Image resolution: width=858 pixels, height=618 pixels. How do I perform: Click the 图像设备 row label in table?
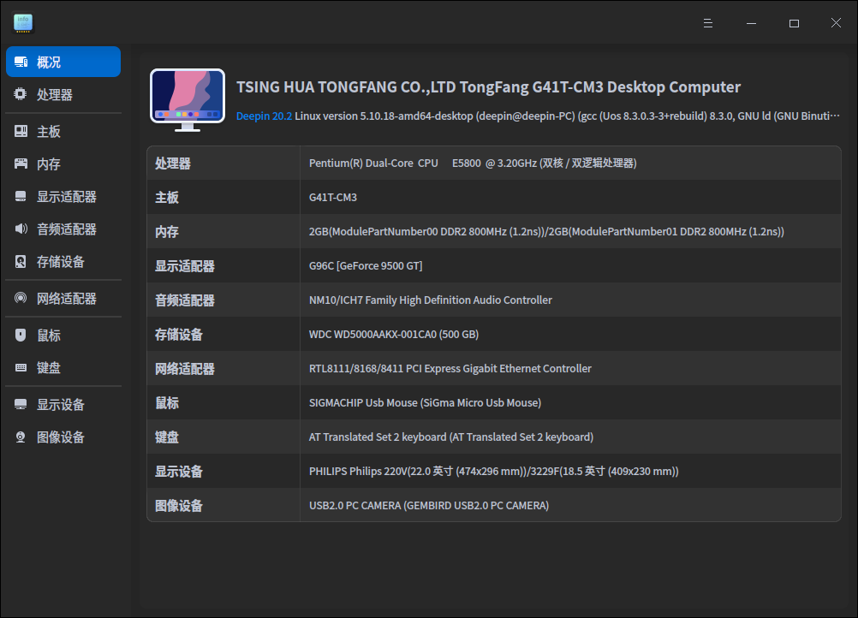click(179, 506)
